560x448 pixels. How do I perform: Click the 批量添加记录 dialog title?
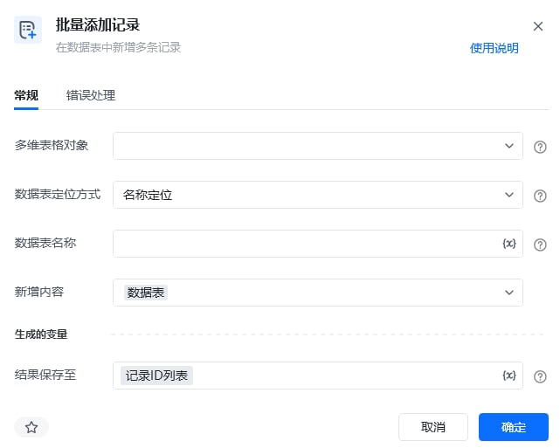(x=98, y=25)
